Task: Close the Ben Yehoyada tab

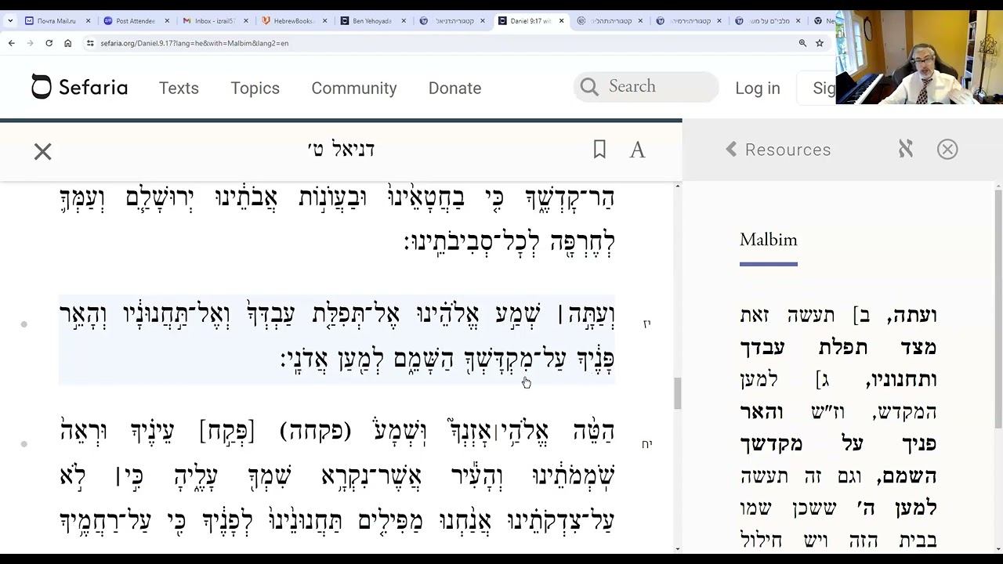Action: [404, 21]
